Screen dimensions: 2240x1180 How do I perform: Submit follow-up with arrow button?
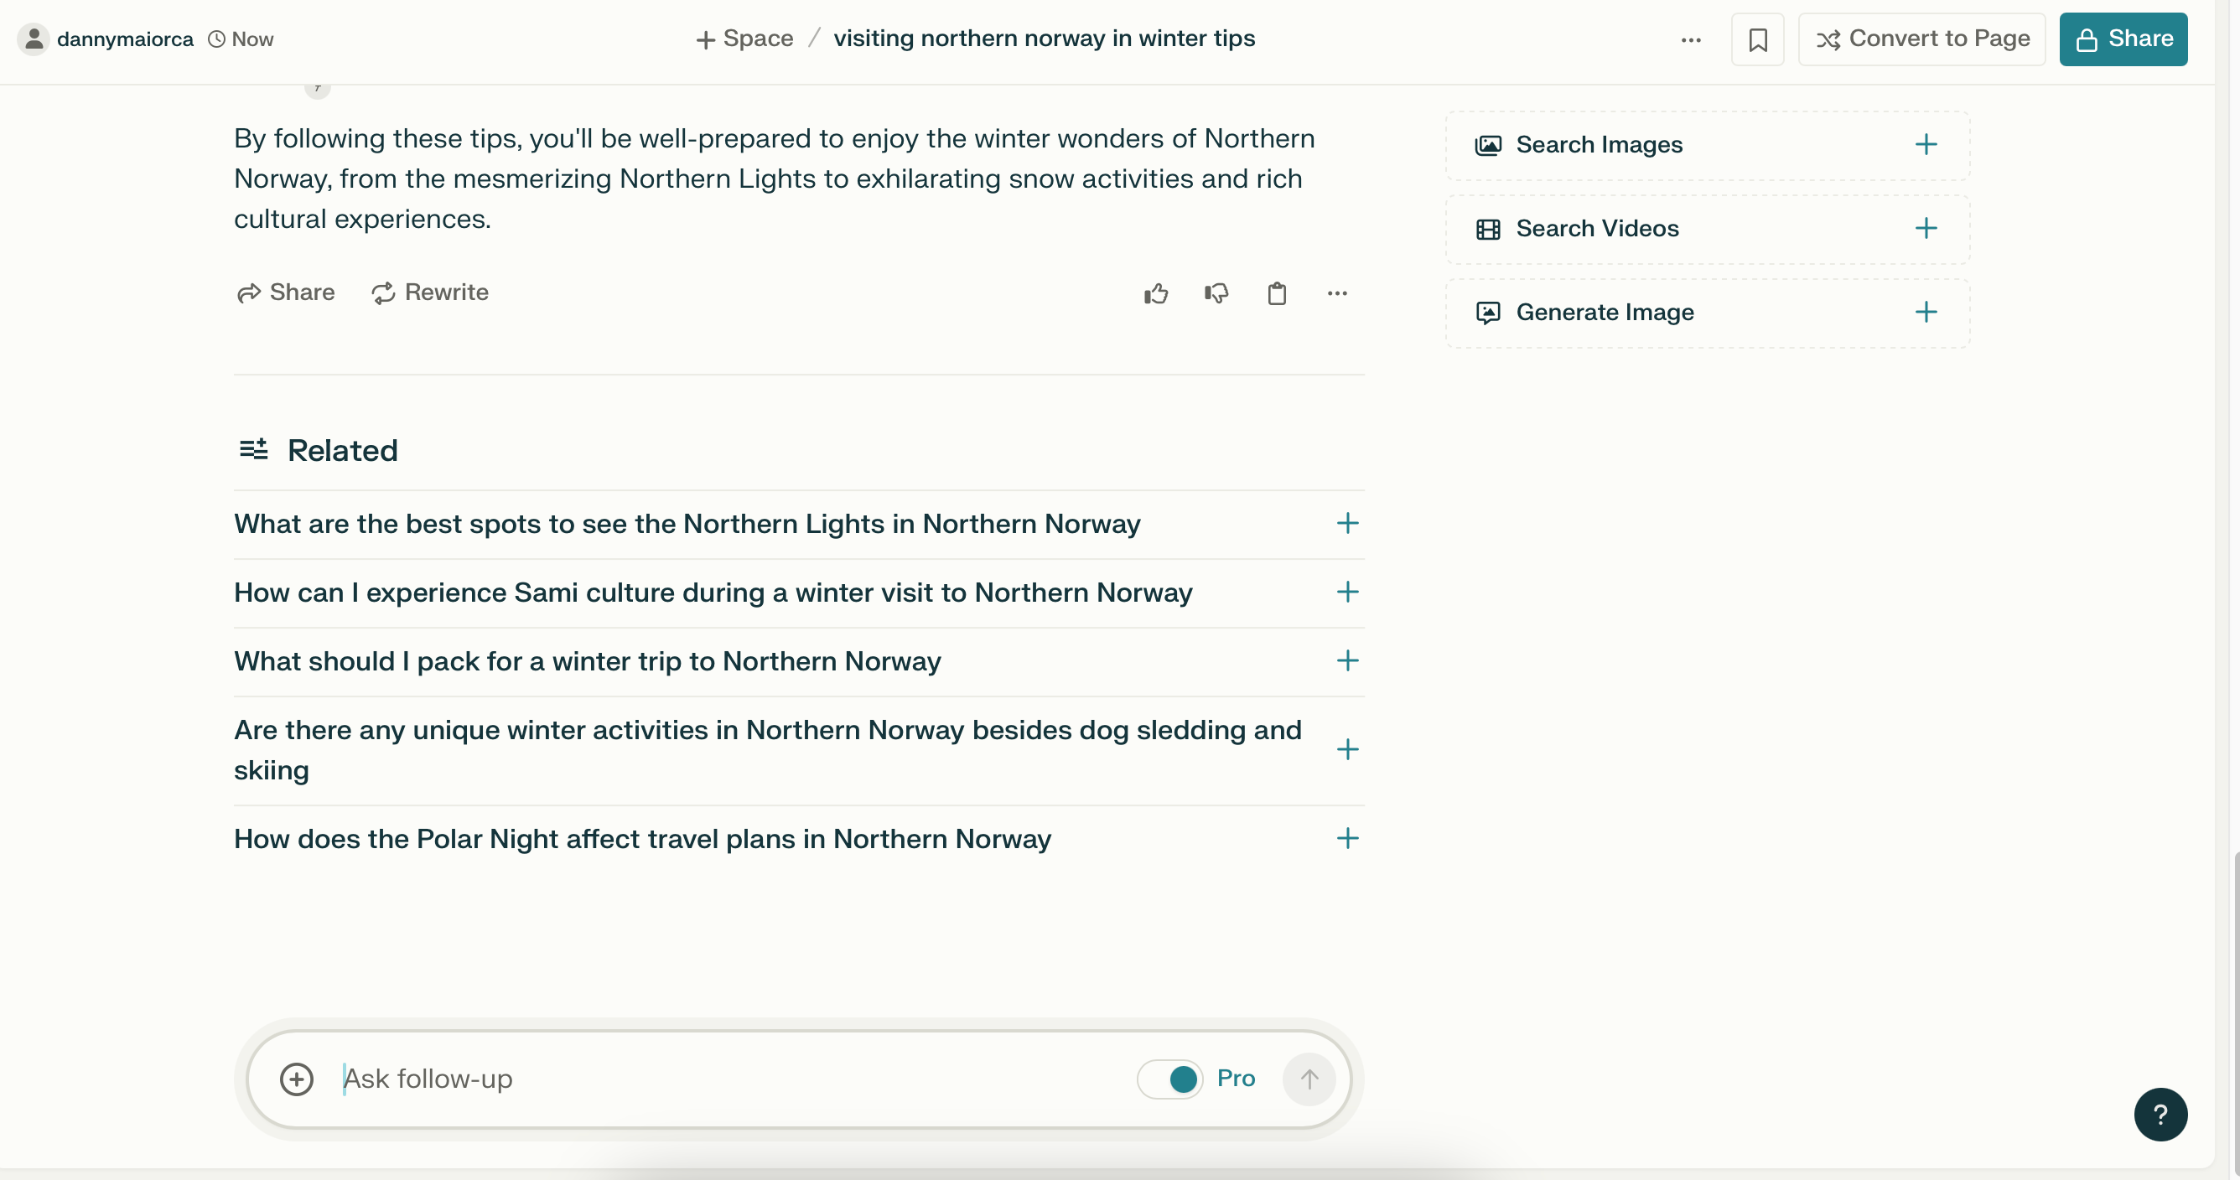[x=1309, y=1079]
